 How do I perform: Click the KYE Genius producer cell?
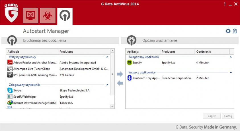click(x=67, y=75)
